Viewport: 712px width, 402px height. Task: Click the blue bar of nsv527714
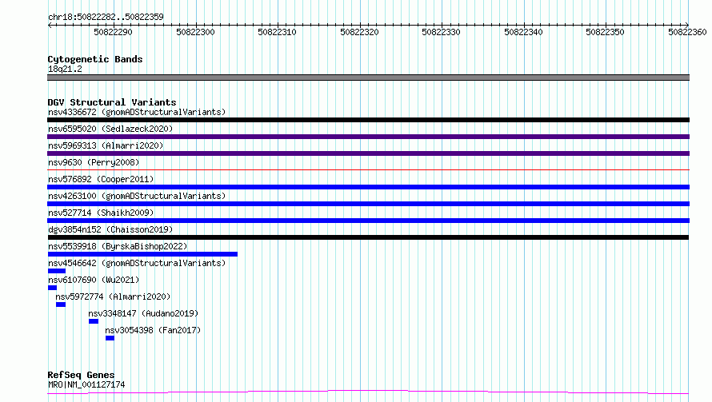368,221
